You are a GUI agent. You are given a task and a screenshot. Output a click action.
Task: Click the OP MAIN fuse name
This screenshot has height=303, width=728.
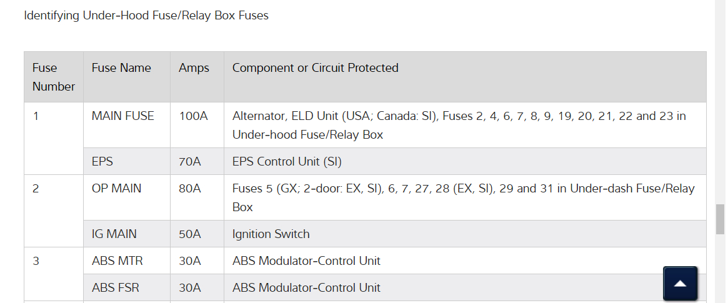116,189
